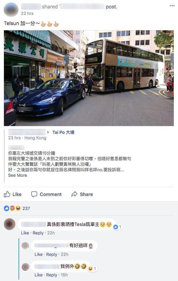Click the blue like reaction on Tesla comment
178x281 pixels.
(x=116, y=227)
